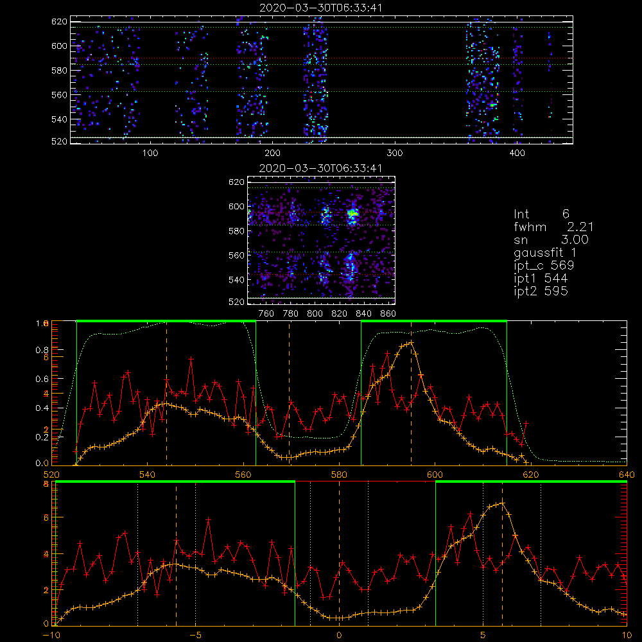Click y-axis label 560 on middle image
The height and width of the screenshot is (642, 642).
[x=236, y=255]
